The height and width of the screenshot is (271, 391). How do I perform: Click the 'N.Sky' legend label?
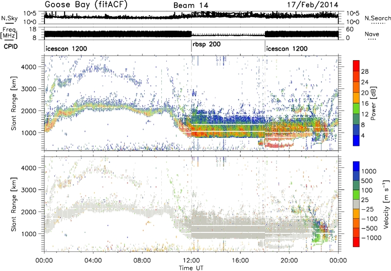coord(9,18)
